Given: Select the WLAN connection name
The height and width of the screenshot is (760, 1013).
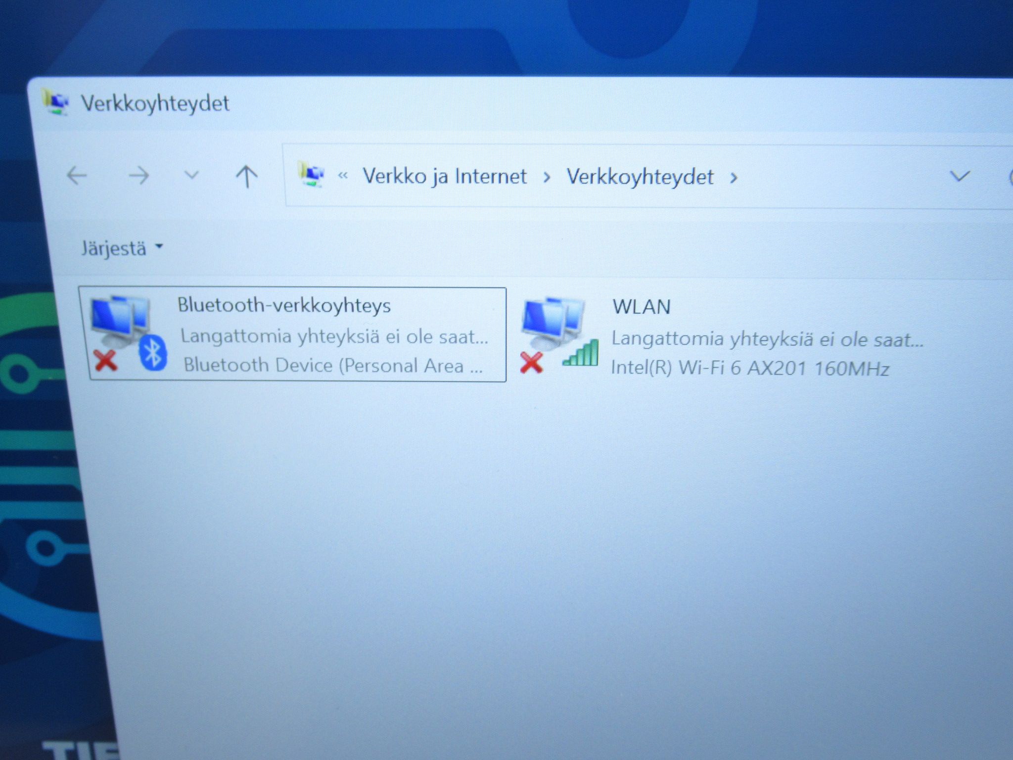Looking at the screenshot, I should [x=642, y=307].
